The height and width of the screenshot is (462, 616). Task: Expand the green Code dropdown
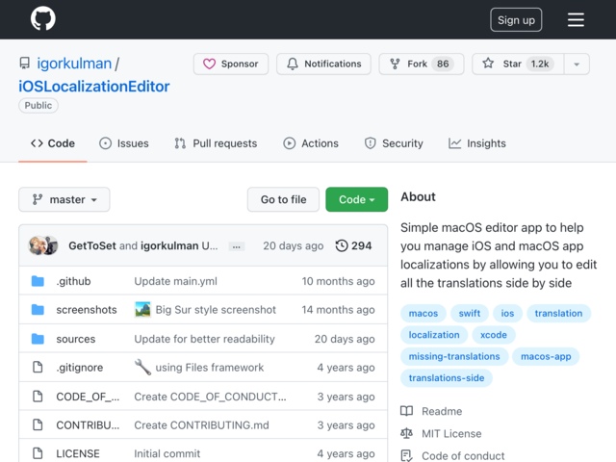[357, 199]
